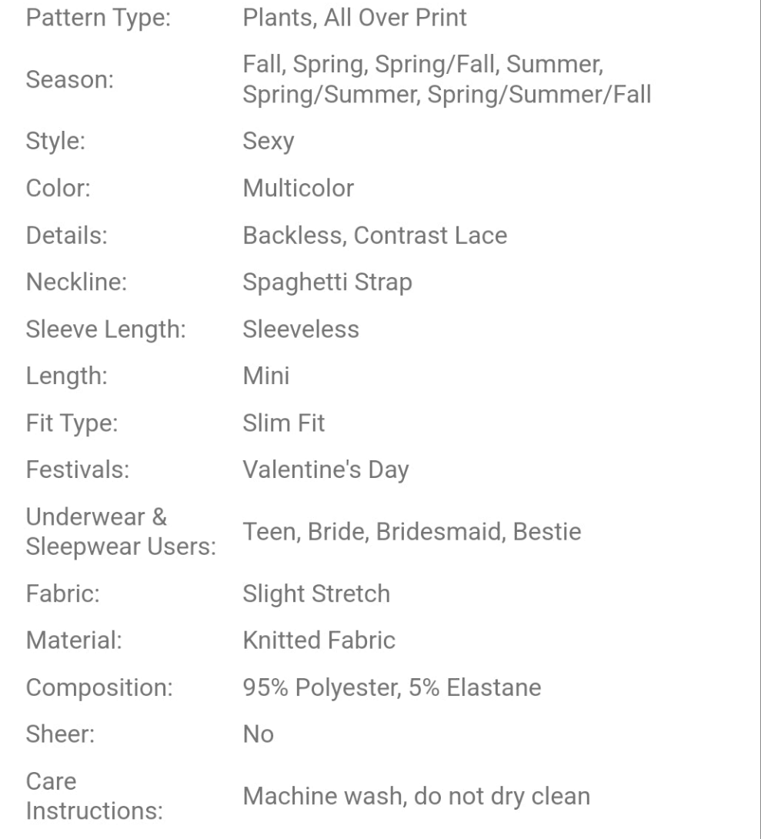Tap the "No" value next to Sheer
Image resolution: width=761 pixels, height=839 pixels.
pos(258,734)
